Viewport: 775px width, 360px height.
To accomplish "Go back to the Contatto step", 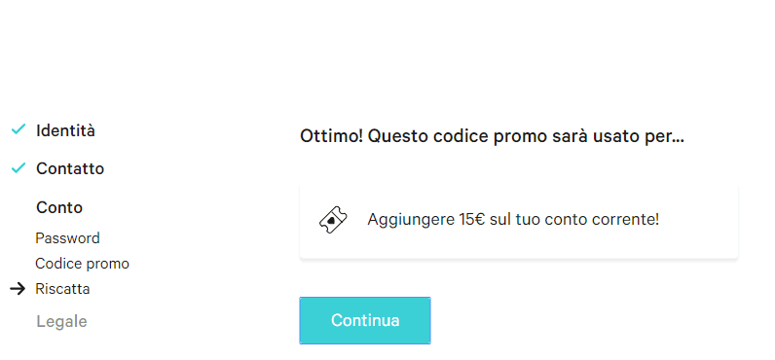I will 70,169.
